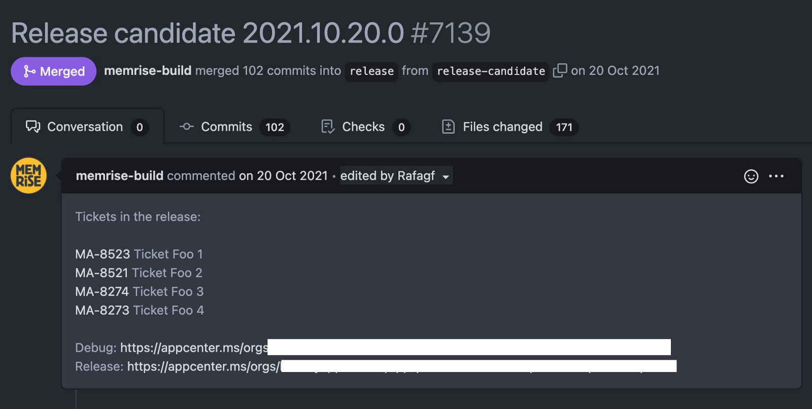Click the Commits count badge 102
Image resolution: width=812 pixels, height=409 pixels.
coord(275,127)
